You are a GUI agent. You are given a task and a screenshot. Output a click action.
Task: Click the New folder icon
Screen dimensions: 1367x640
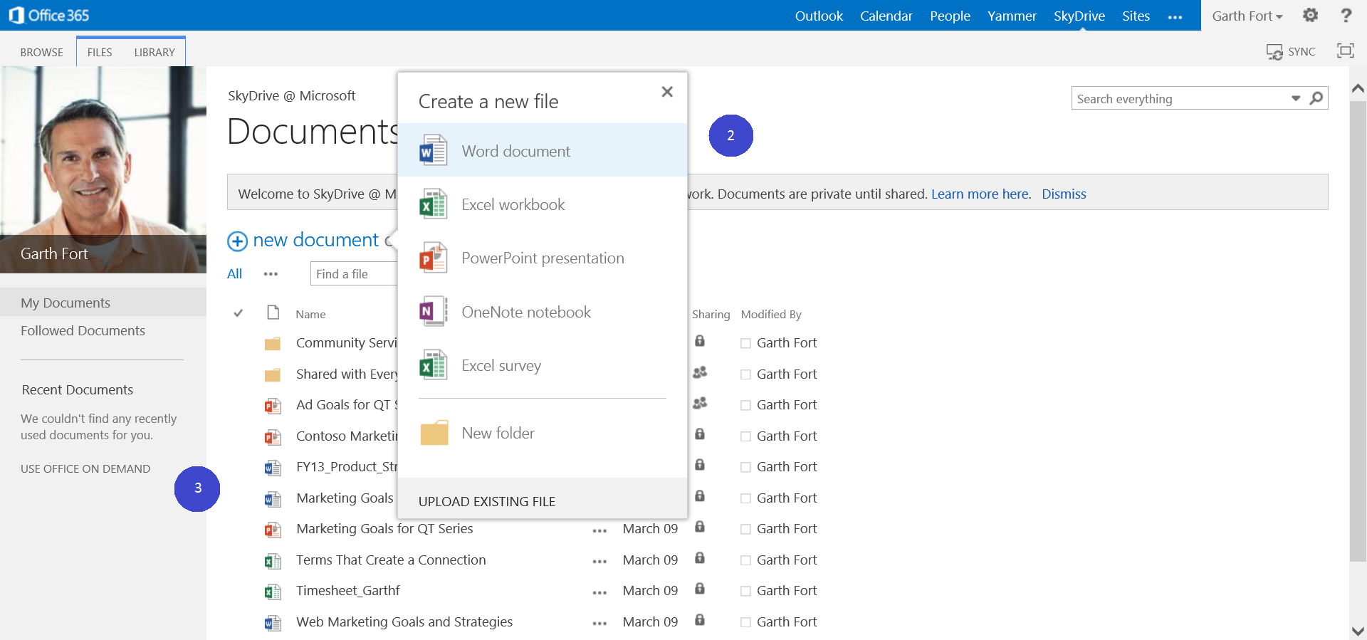pos(434,432)
